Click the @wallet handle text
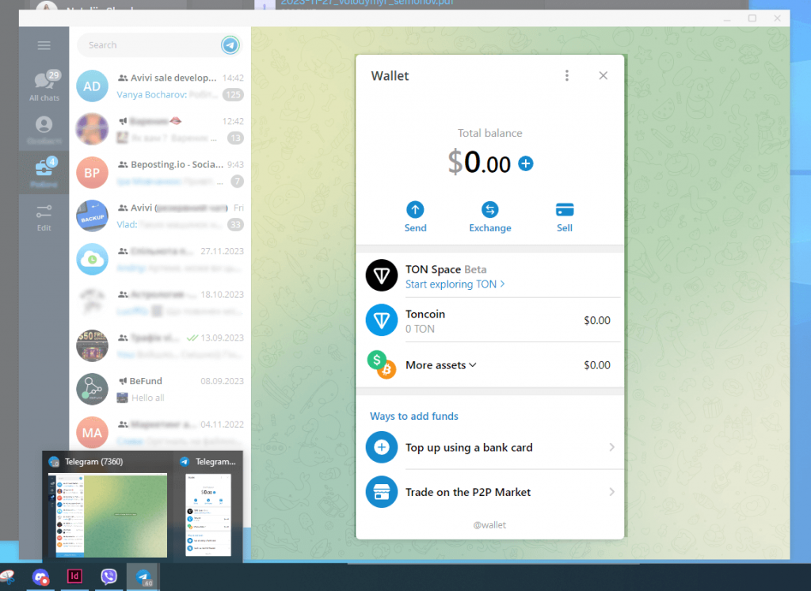 coord(489,524)
